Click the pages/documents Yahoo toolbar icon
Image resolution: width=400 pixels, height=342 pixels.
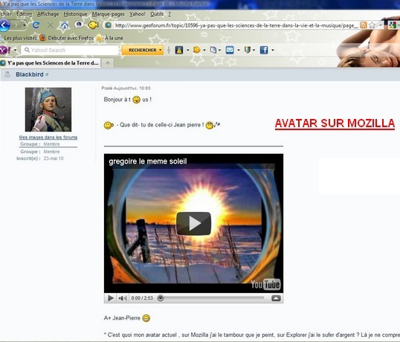[213, 50]
